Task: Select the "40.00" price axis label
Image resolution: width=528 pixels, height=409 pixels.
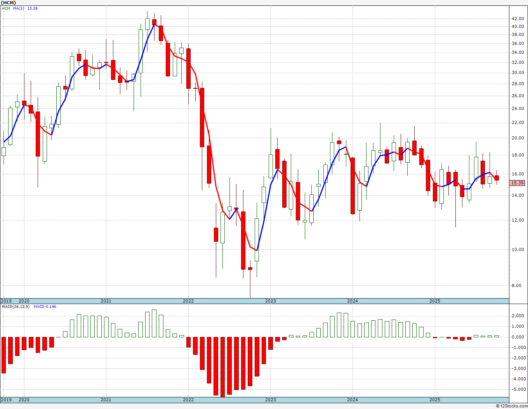Action: pos(518,27)
